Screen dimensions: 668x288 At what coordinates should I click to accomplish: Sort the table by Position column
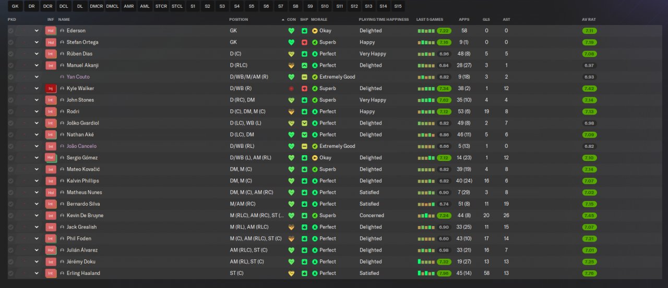coord(238,19)
